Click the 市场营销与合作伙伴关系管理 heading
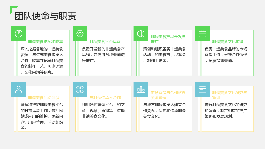Viewport: 265px width, 149px height. 168,95
